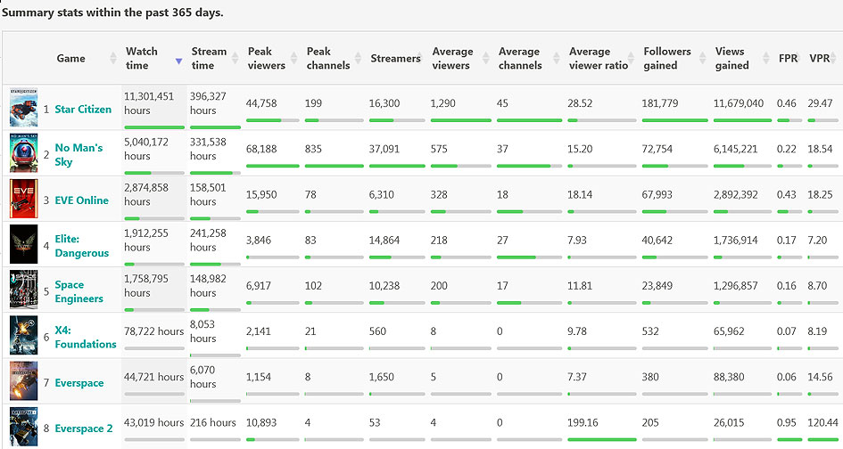
Task: Open the Space Engineers cover thumbnail
Action: click(x=24, y=290)
